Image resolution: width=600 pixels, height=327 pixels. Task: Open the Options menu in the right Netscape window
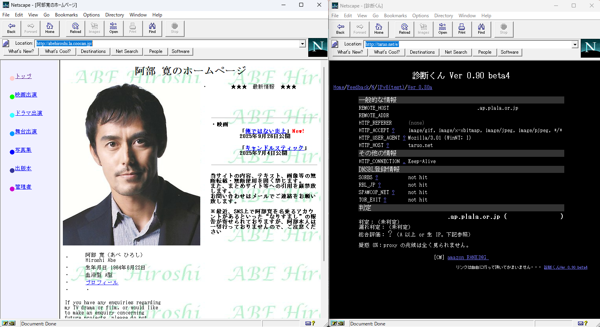(x=420, y=15)
